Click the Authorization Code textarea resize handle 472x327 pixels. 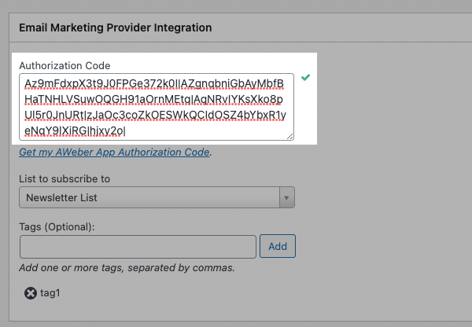pyautogui.click(x=289, y=136)
